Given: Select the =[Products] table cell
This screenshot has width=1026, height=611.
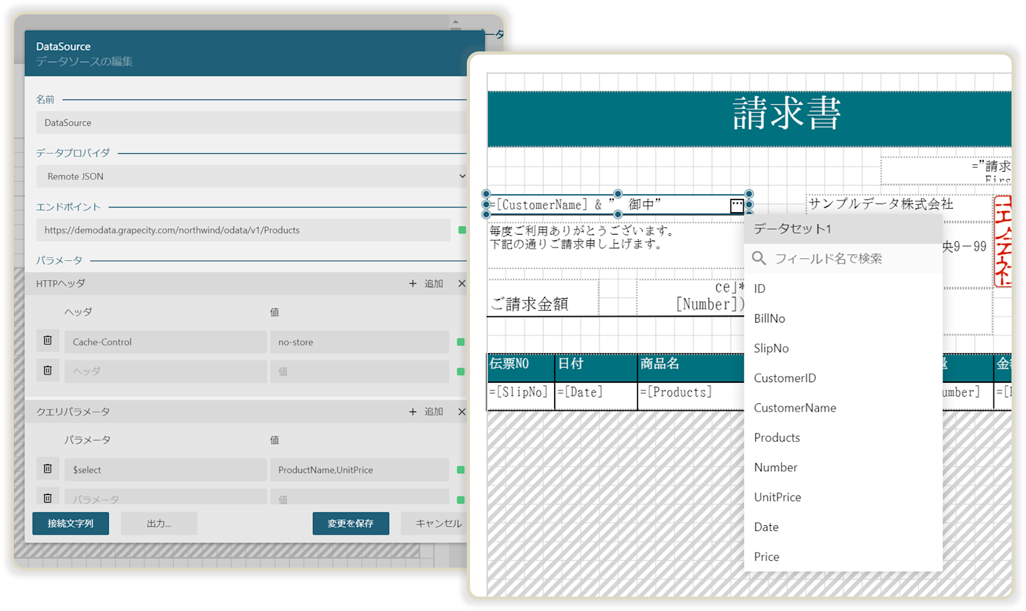Looking at the screenshot, I should (691, 396).
